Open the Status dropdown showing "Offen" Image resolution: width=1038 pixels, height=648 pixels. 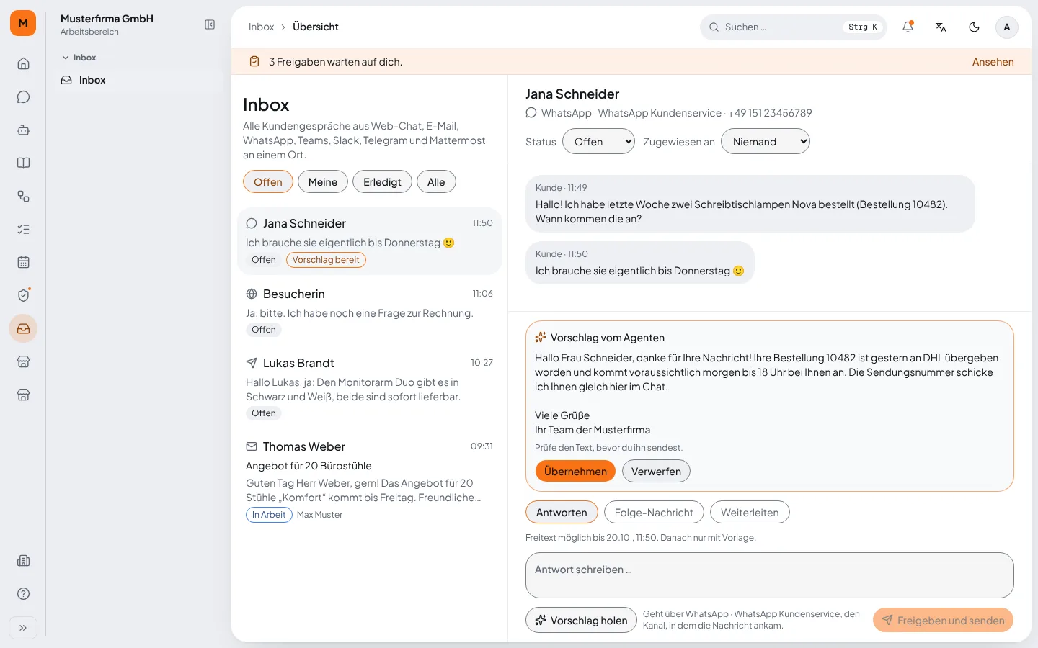tap(598, 142)
